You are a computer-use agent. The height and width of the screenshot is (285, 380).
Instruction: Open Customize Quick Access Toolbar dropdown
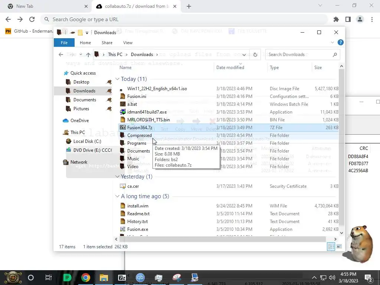87,33
